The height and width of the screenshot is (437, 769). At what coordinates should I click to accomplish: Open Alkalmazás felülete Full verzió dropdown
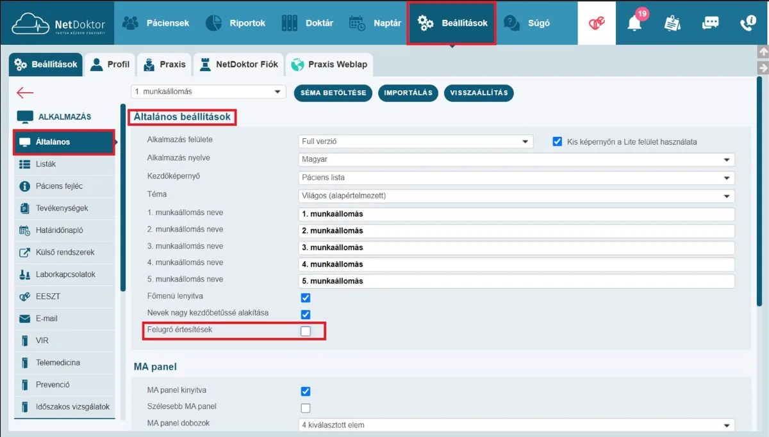[416, 141]
